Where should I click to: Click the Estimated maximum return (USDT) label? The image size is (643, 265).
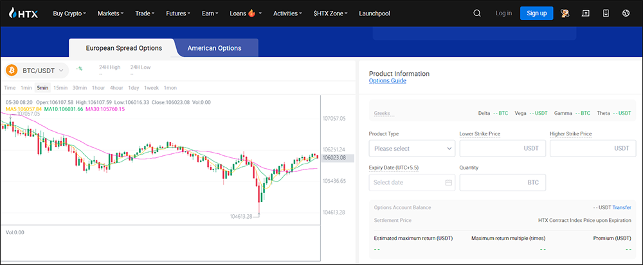(x=413, y=238)
